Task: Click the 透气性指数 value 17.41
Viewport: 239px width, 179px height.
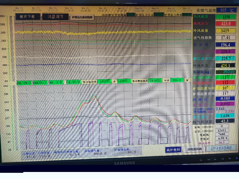Action: click(x=225, y=37)
